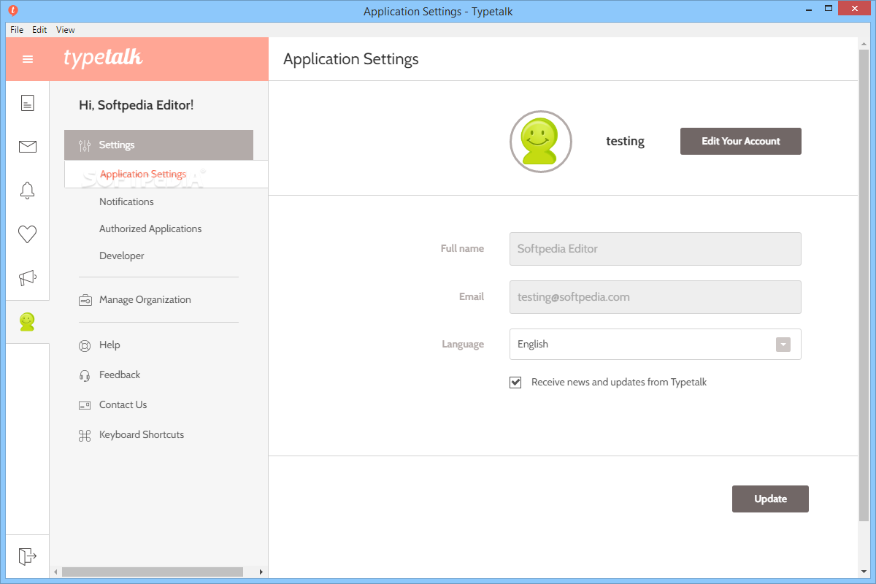Click the sidebar horizontal scrollbar thumb
The image size is (876, 584).
tap(153, 572)
